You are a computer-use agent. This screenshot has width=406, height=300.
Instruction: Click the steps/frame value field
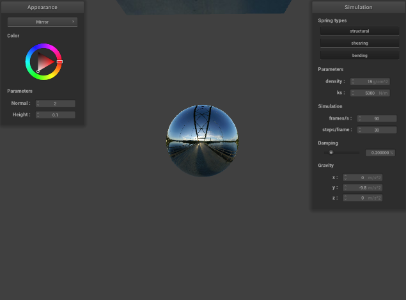[x=379, y=130]
